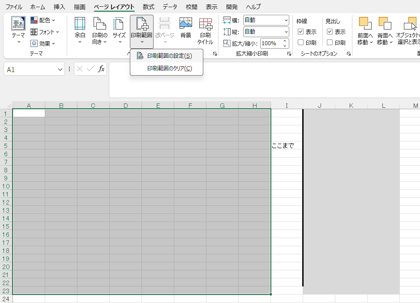Switch to the 開発 tab

pos(232,7)
